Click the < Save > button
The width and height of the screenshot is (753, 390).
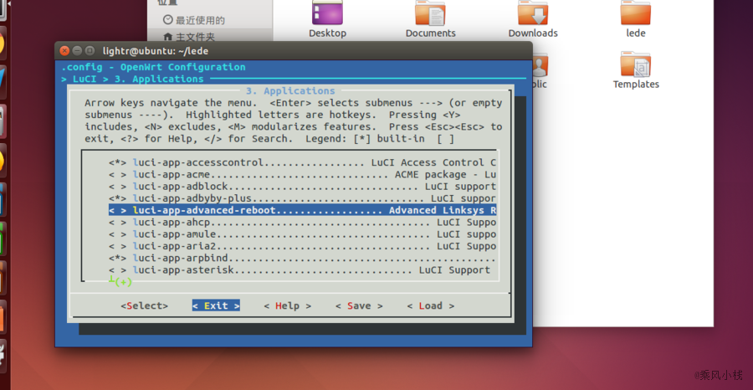tap(359, 306)
